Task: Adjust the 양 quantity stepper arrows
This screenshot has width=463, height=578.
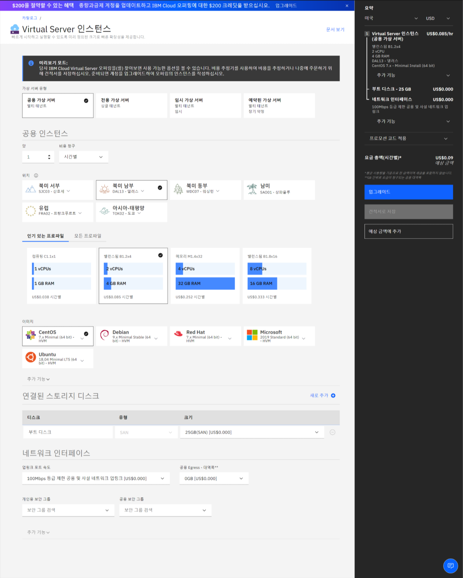Action: (x=49, y=157)
